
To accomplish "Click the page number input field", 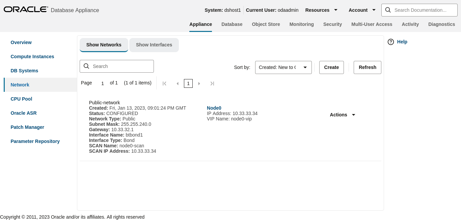I will 103,83.
